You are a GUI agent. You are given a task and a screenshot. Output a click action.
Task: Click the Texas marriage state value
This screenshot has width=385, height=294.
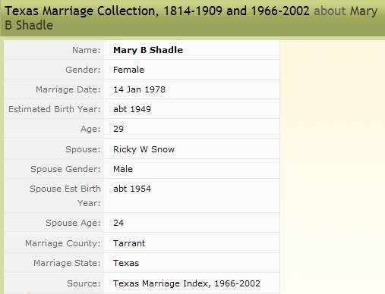(x=126, y=263)
